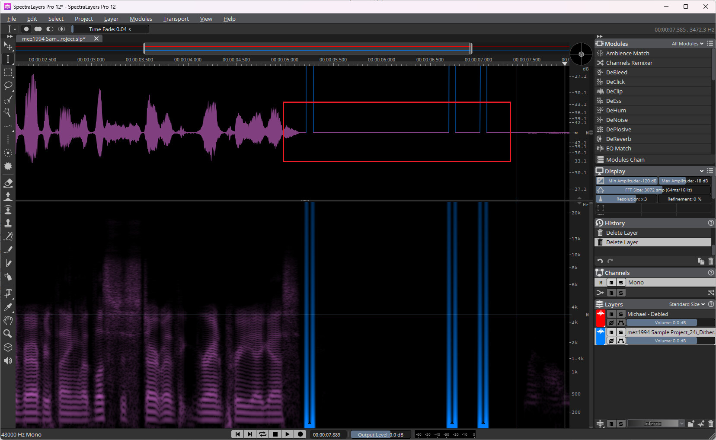Select the lasso selection tool

8,86
